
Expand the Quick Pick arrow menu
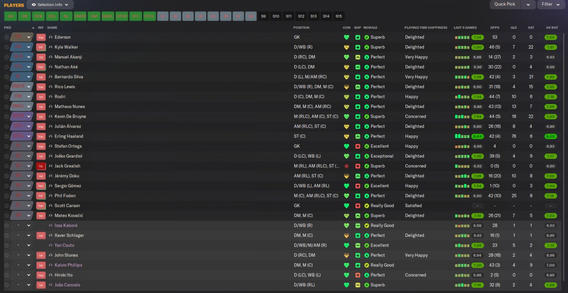click(x=528, y=4)
